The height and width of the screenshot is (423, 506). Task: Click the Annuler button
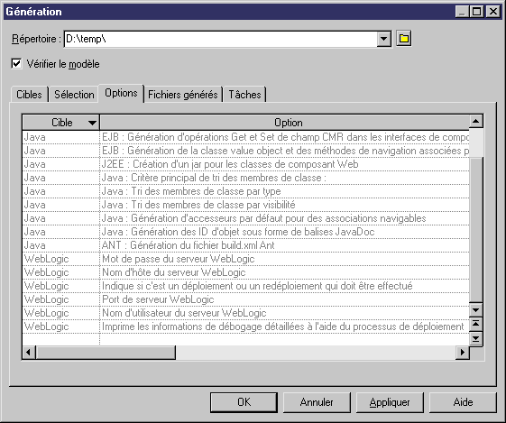coord(317,402)
